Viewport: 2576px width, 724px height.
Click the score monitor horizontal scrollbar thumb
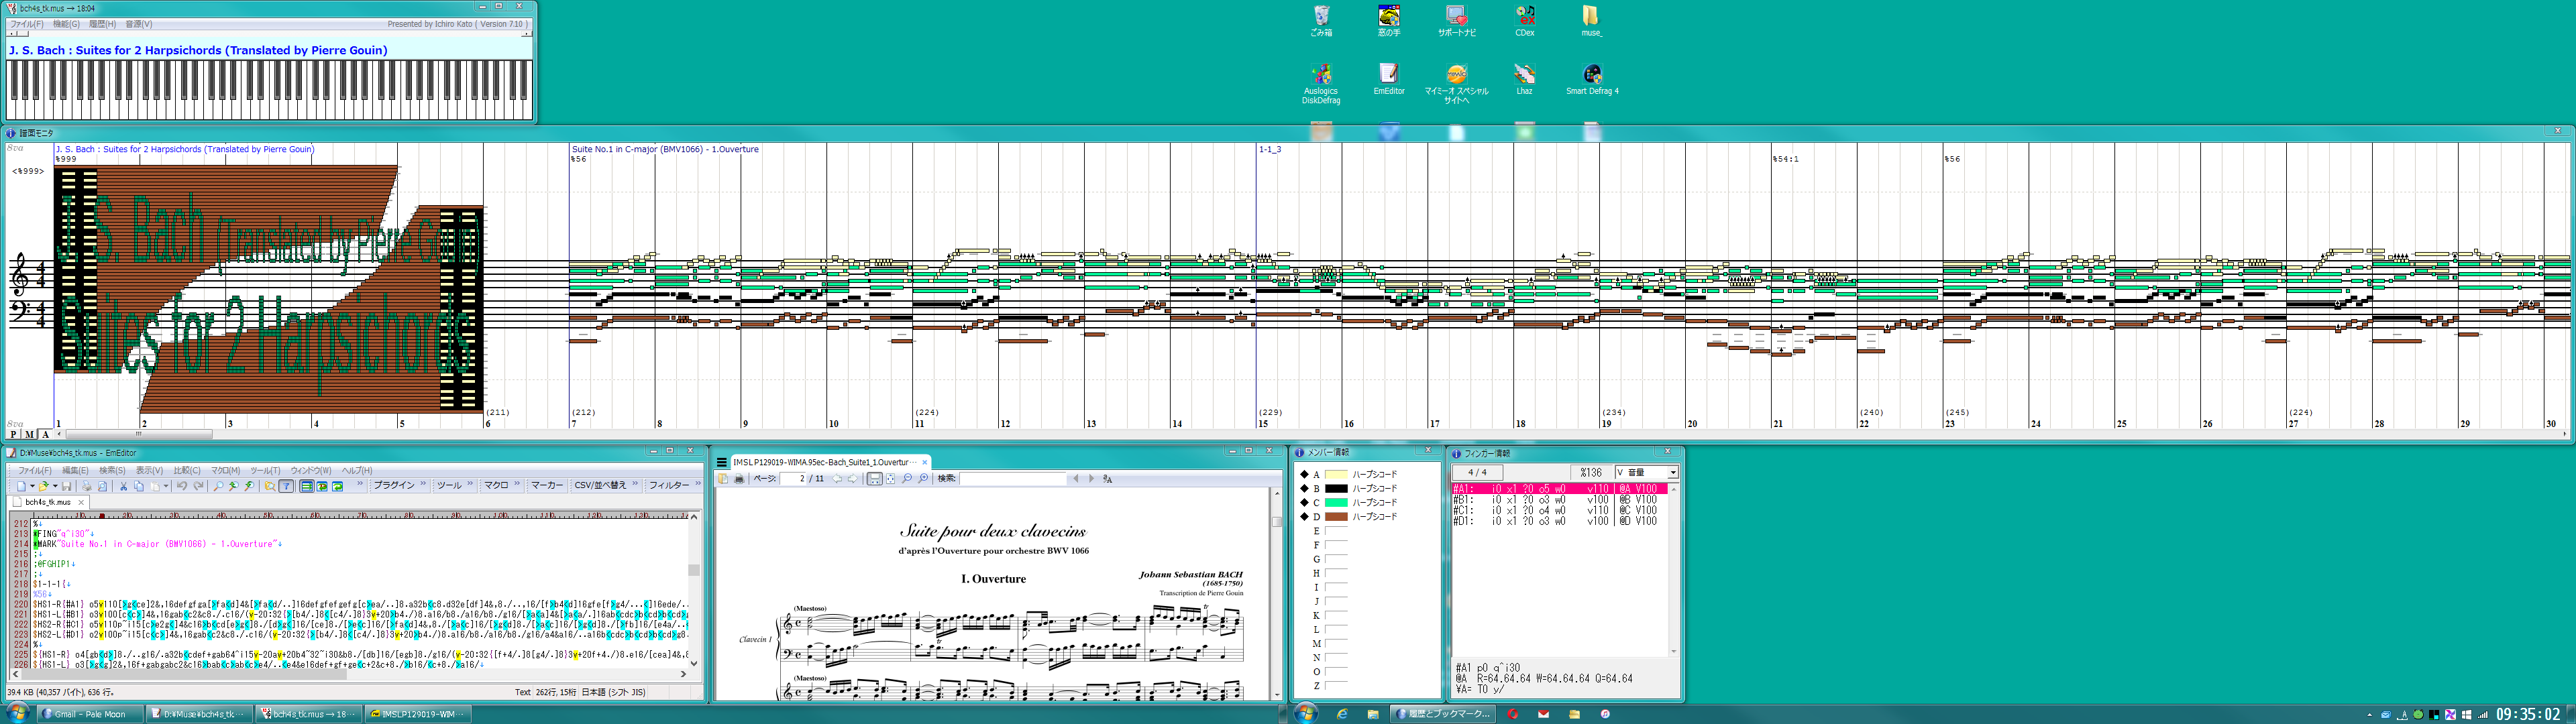pos(139,435)
